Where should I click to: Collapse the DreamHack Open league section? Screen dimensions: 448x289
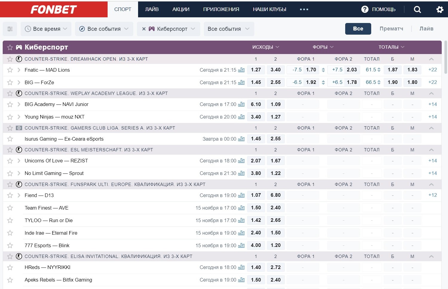(x=431, y=59)
